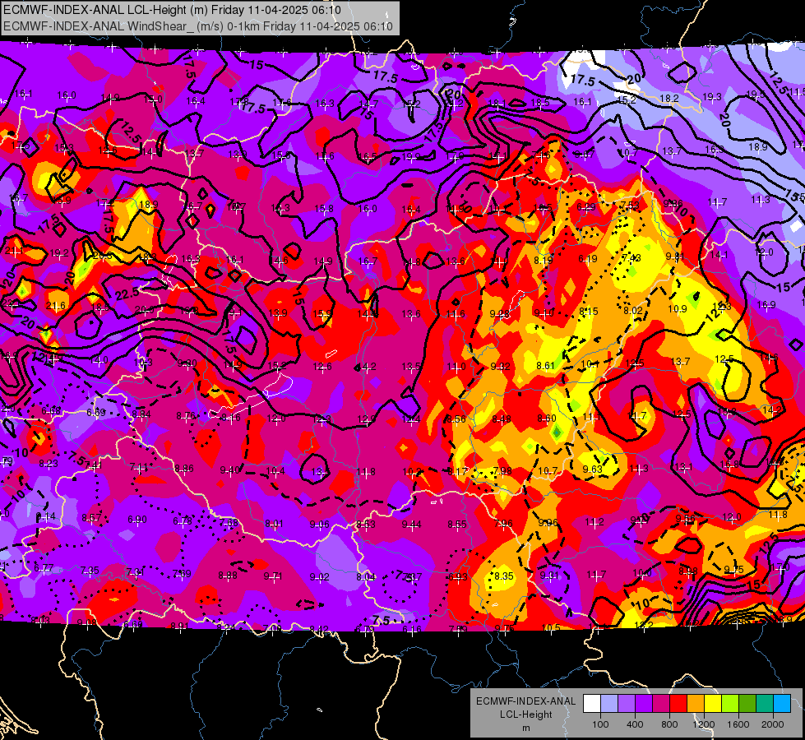The image size is (805, 740).
Task: Click the legend tick label 1200
Action: (x=703, y=724)
